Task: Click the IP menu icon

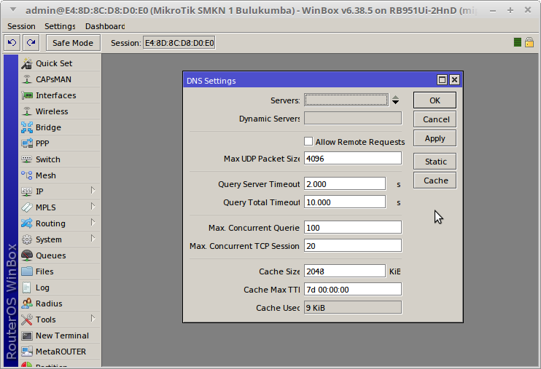Action: (26, 191)
